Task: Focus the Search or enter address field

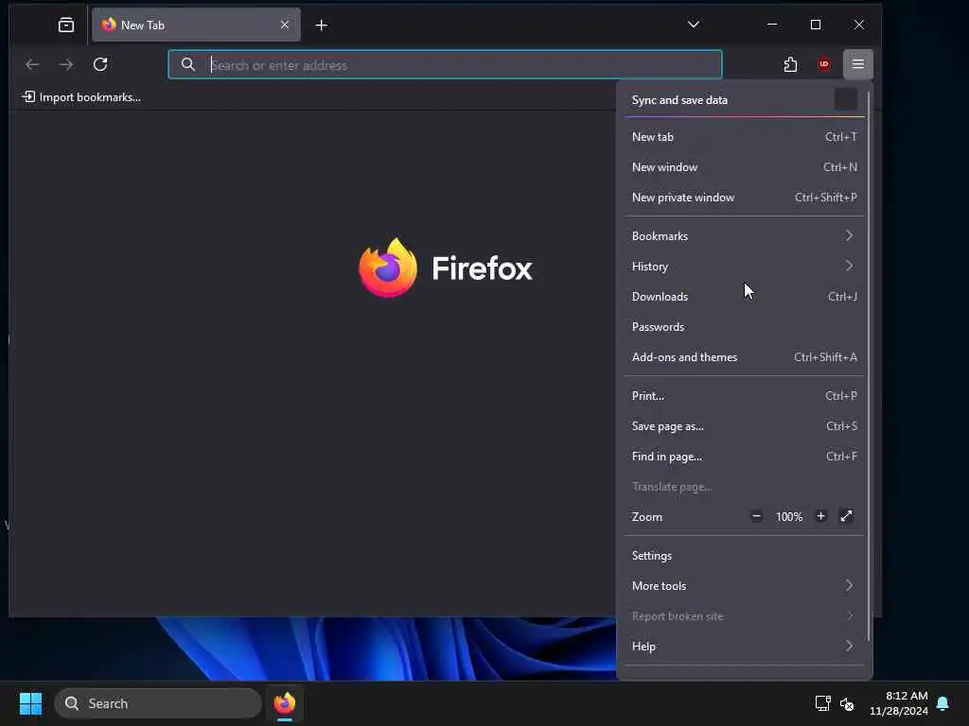Action: (445, 65)
